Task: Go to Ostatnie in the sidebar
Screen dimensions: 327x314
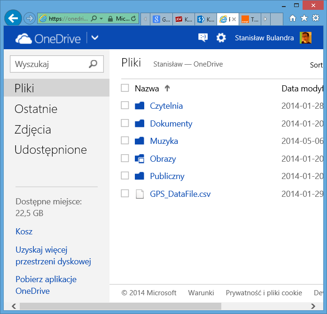Action: tap(36, 109)
